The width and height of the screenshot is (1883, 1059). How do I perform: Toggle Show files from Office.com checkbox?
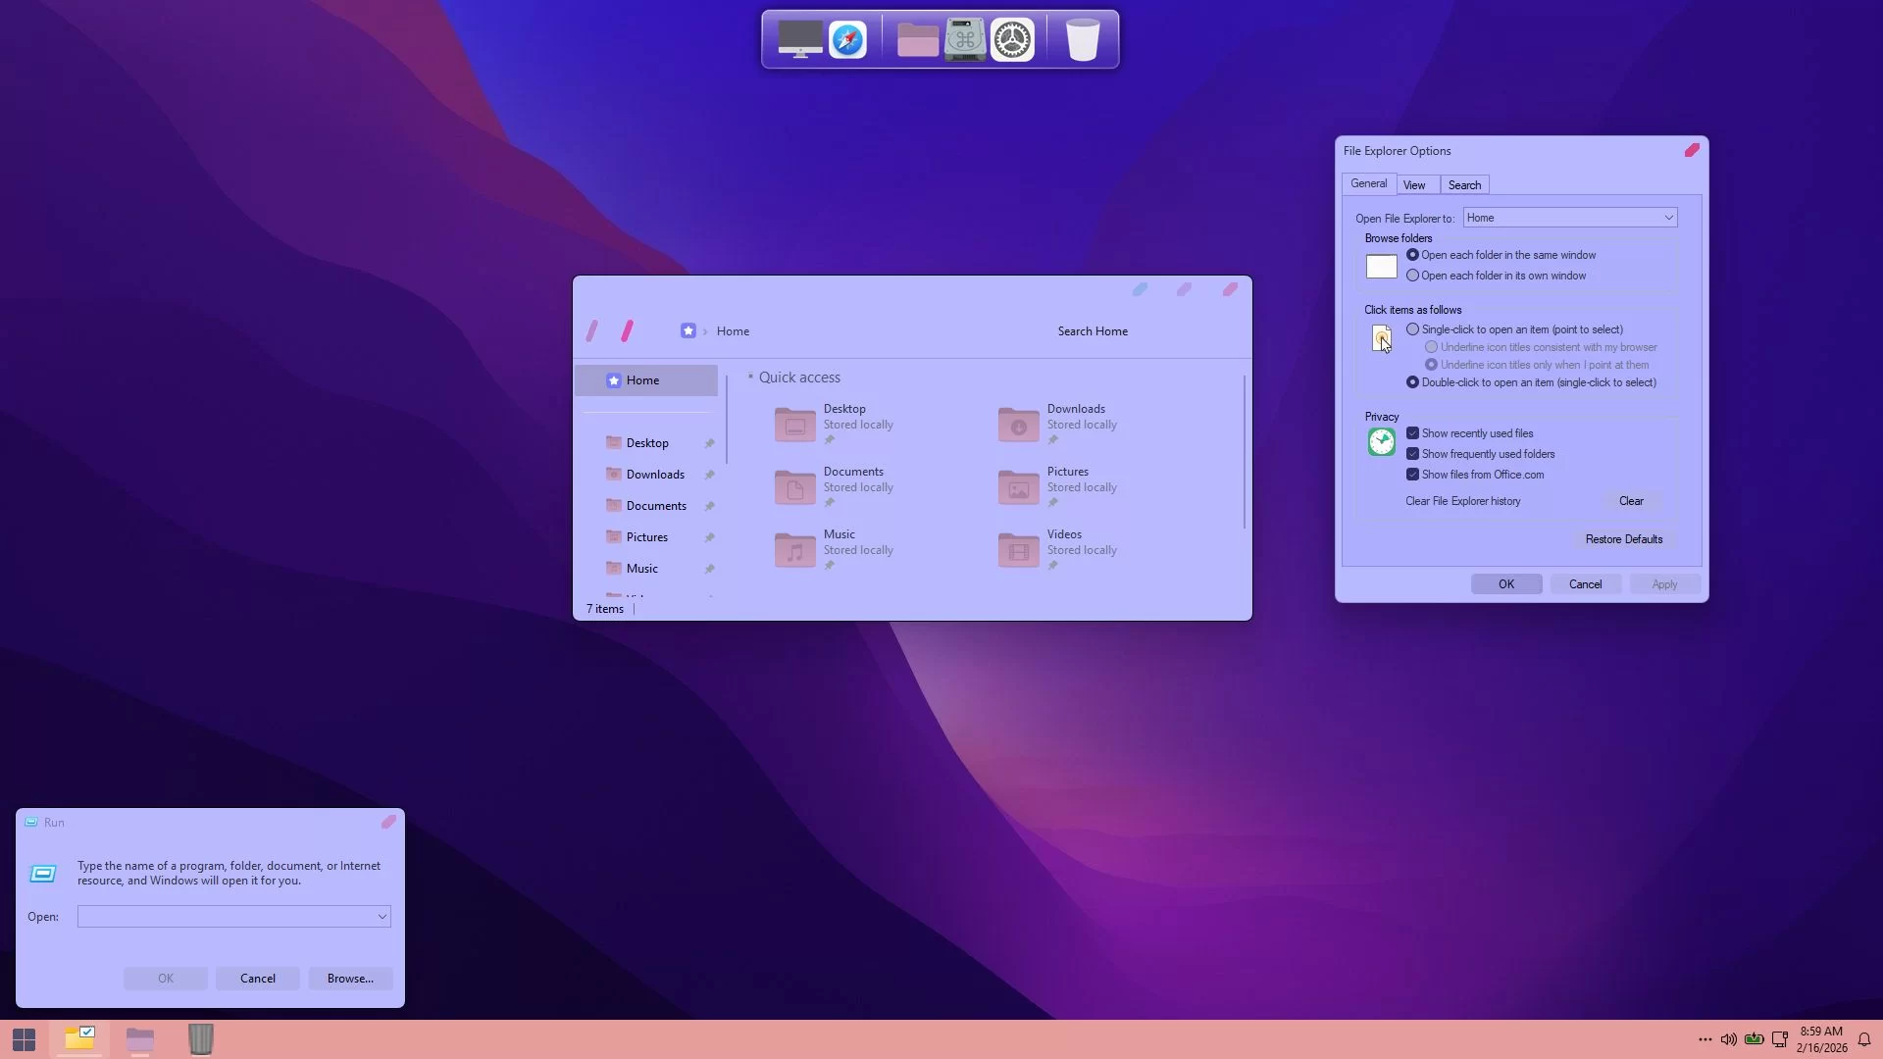pos(1412,475)
